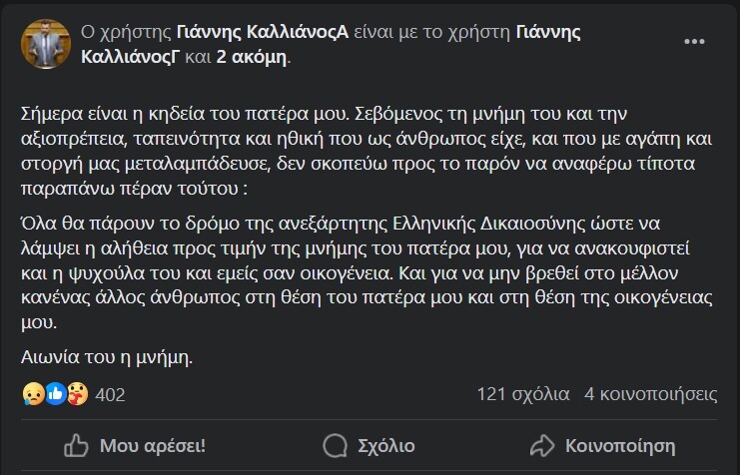Click the share arrow icon

(542, 443)
